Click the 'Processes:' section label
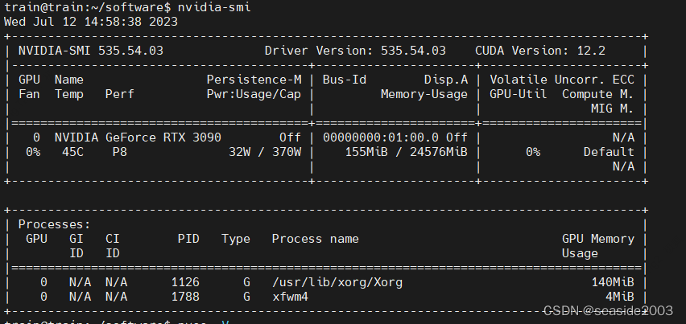This screenshot has width=686, height=324. [55, 224]
